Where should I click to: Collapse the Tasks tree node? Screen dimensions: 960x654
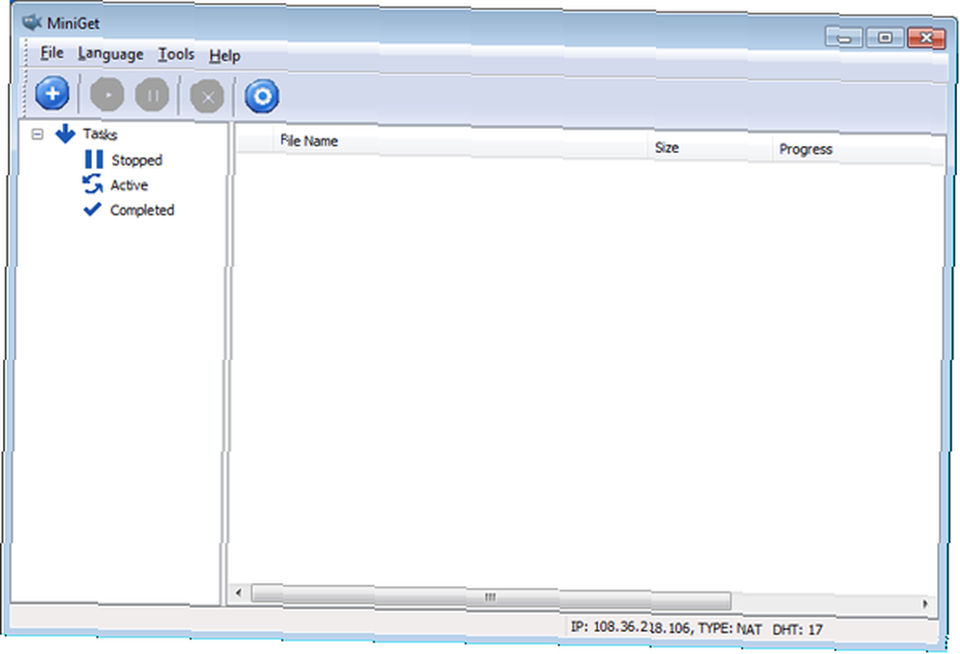point(37,134)
